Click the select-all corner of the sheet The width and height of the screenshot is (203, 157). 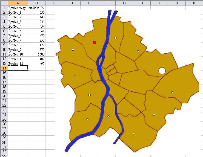(4, 3)
